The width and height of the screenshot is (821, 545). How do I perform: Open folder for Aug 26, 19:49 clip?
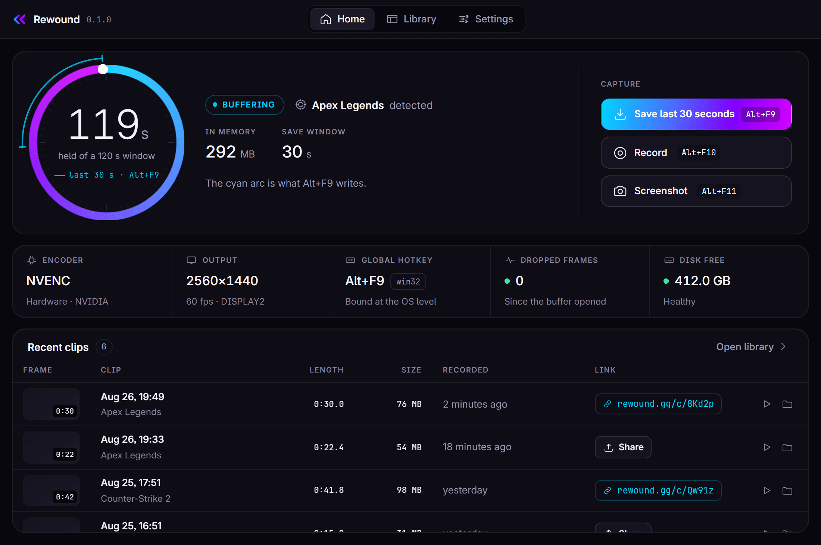pos(787,404)
